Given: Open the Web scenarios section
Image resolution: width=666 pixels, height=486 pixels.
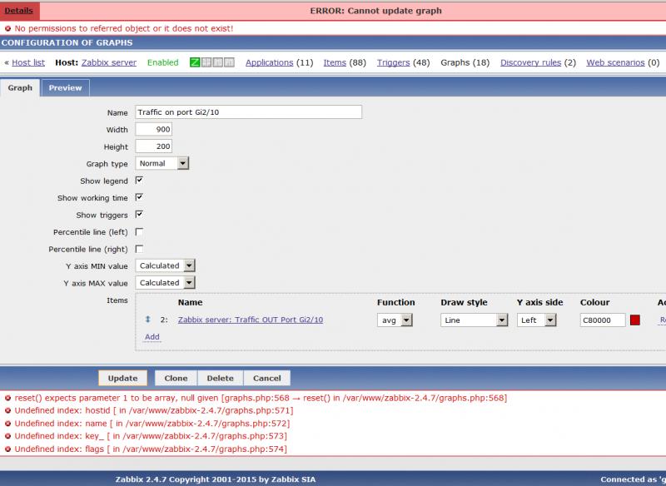Looking at the screenshot, I should pyautogui.click(x=615, y=62).
